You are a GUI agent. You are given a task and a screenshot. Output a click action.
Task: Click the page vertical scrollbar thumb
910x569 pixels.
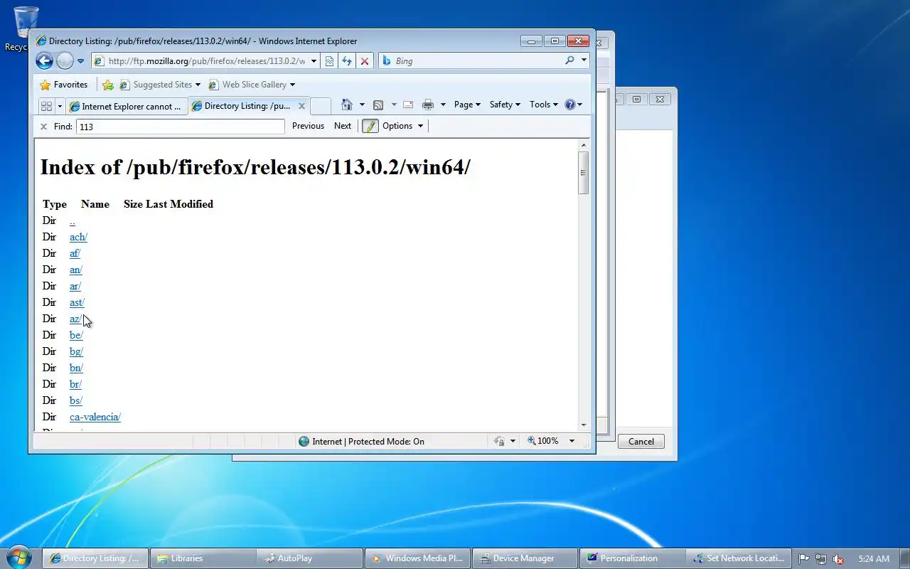(x=584, y=173)
